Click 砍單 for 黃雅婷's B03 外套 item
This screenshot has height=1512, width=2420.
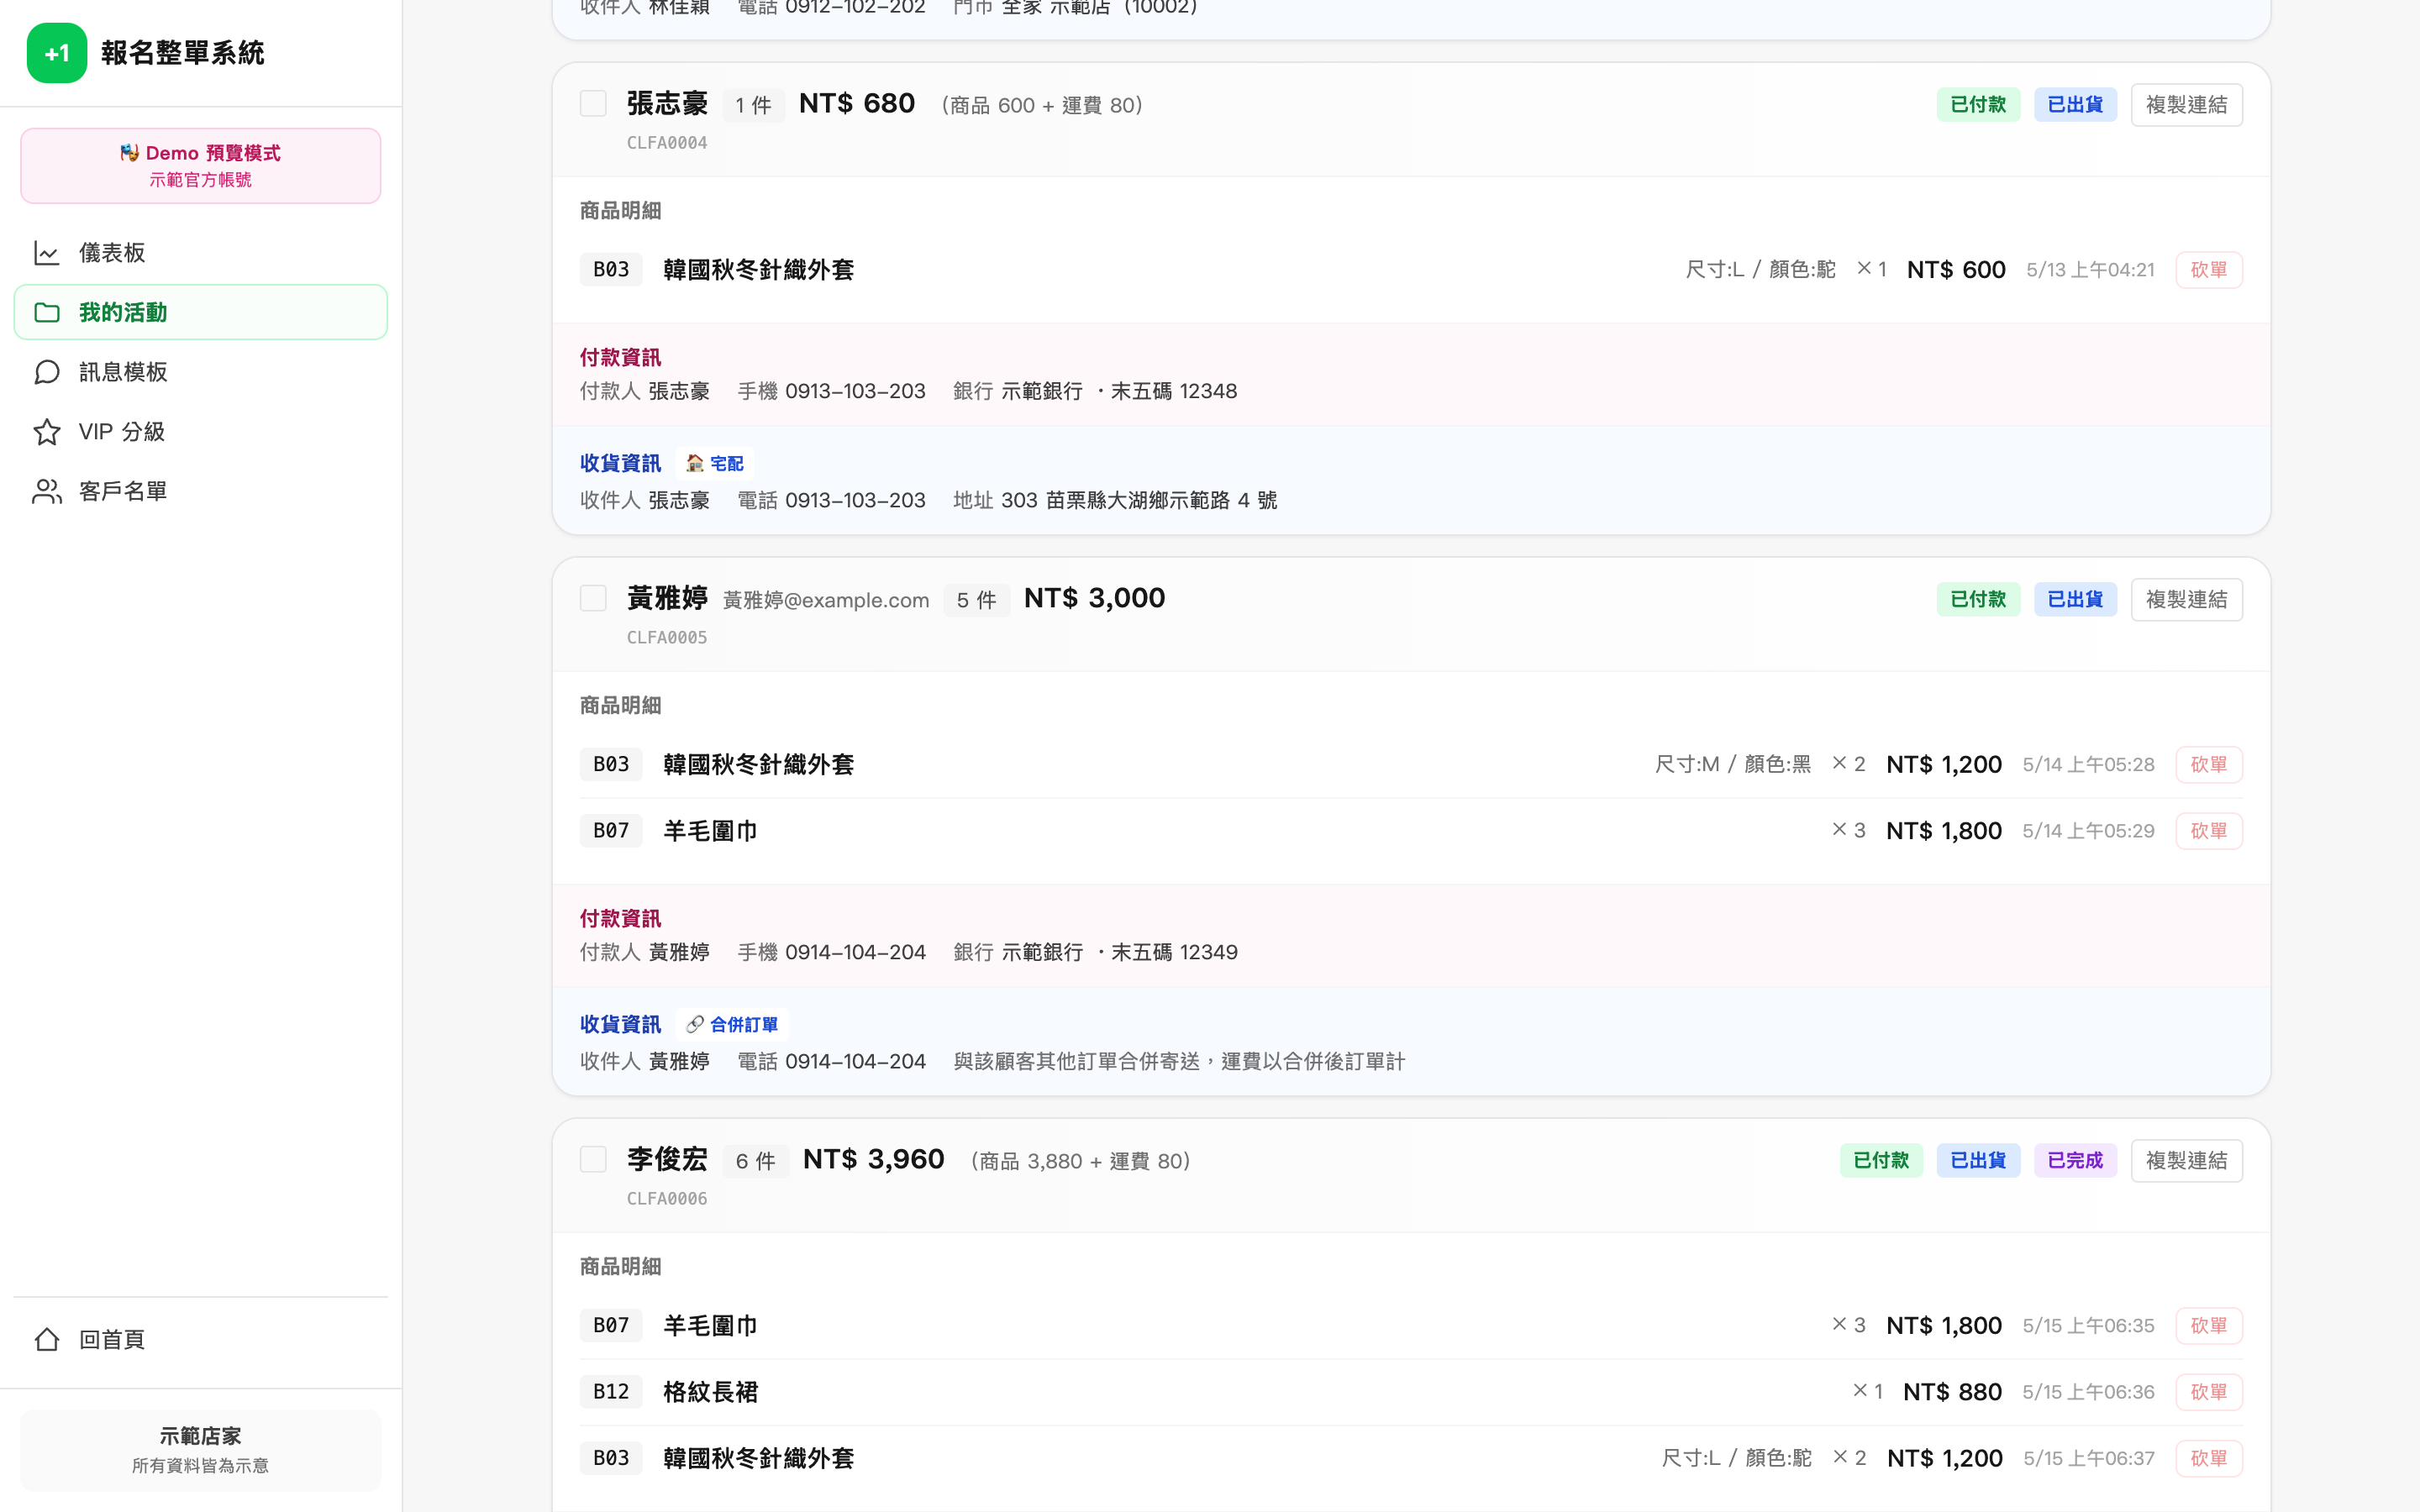pyautogui.click(x=2208, y=764)
